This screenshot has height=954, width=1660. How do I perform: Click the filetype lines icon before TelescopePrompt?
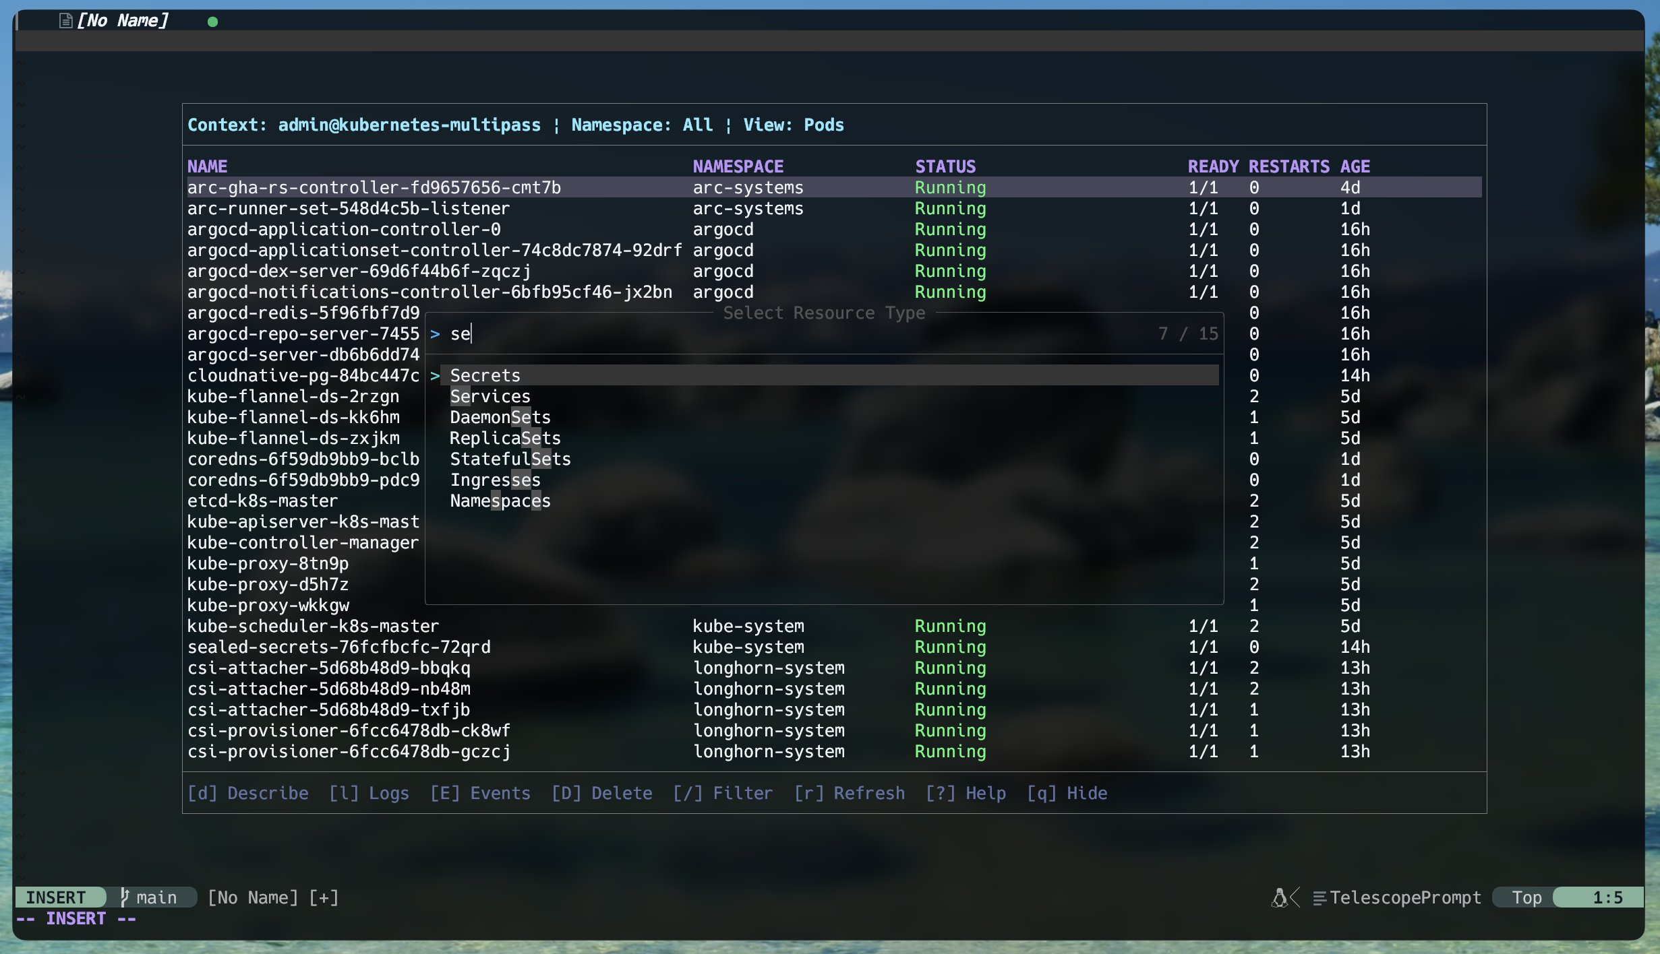point(1320,898)
